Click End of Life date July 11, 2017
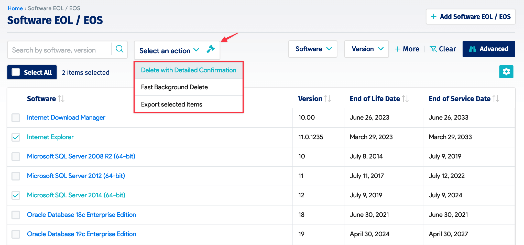The width and height of the screenshot is (524, 245). pyautogui.click(x=367, y=176)
